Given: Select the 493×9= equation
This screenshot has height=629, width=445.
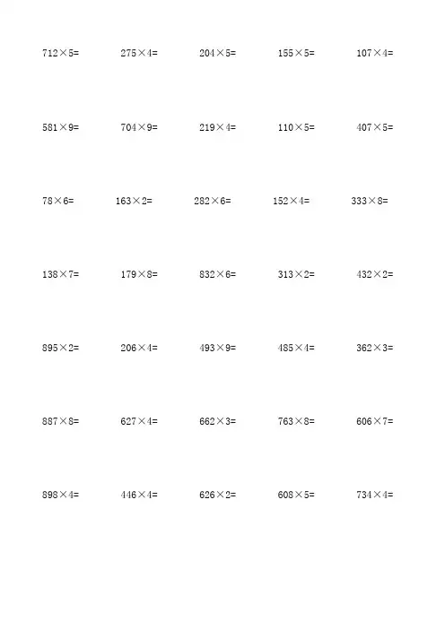Looking at the screenshot, I should 218,348.
